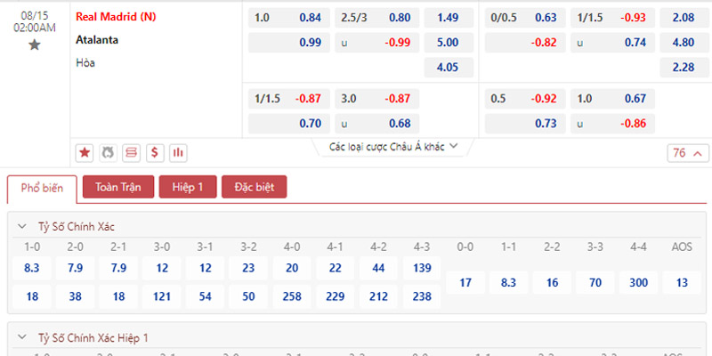This screenshot has width=712, height=356.
Task: Select the 0.74 under odds
Action: [612, 43]
